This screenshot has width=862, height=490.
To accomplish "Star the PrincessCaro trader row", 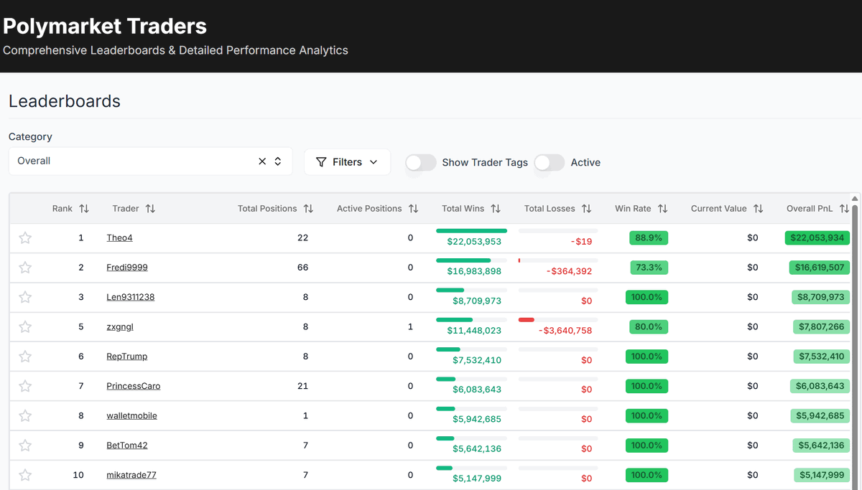I will 25,386.
